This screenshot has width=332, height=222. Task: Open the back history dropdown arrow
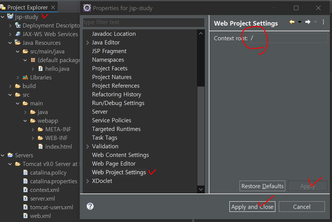coord(300,22)
